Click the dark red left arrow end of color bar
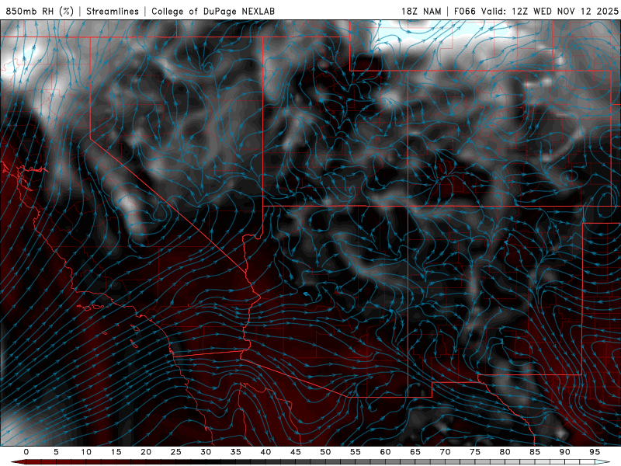Image resolution: width=621 pixels, height=466 pixels. (x=18, y=462)
